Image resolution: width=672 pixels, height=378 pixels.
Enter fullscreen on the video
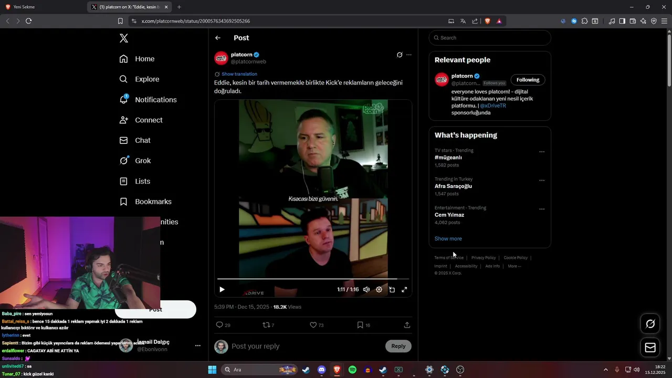tap(404, 289)
